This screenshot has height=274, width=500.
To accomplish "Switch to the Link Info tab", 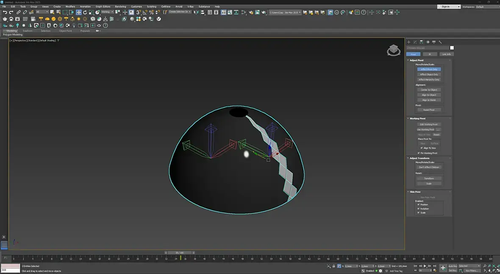I will 446,54.
